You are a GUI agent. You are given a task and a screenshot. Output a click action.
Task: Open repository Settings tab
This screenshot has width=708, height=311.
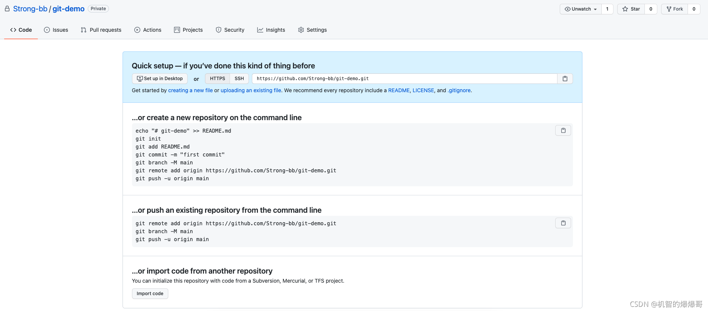click(312, 30)
